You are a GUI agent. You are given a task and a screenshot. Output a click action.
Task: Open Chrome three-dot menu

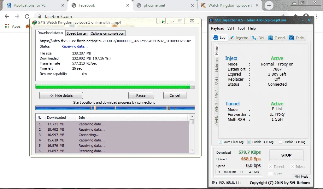pos(316,16)
